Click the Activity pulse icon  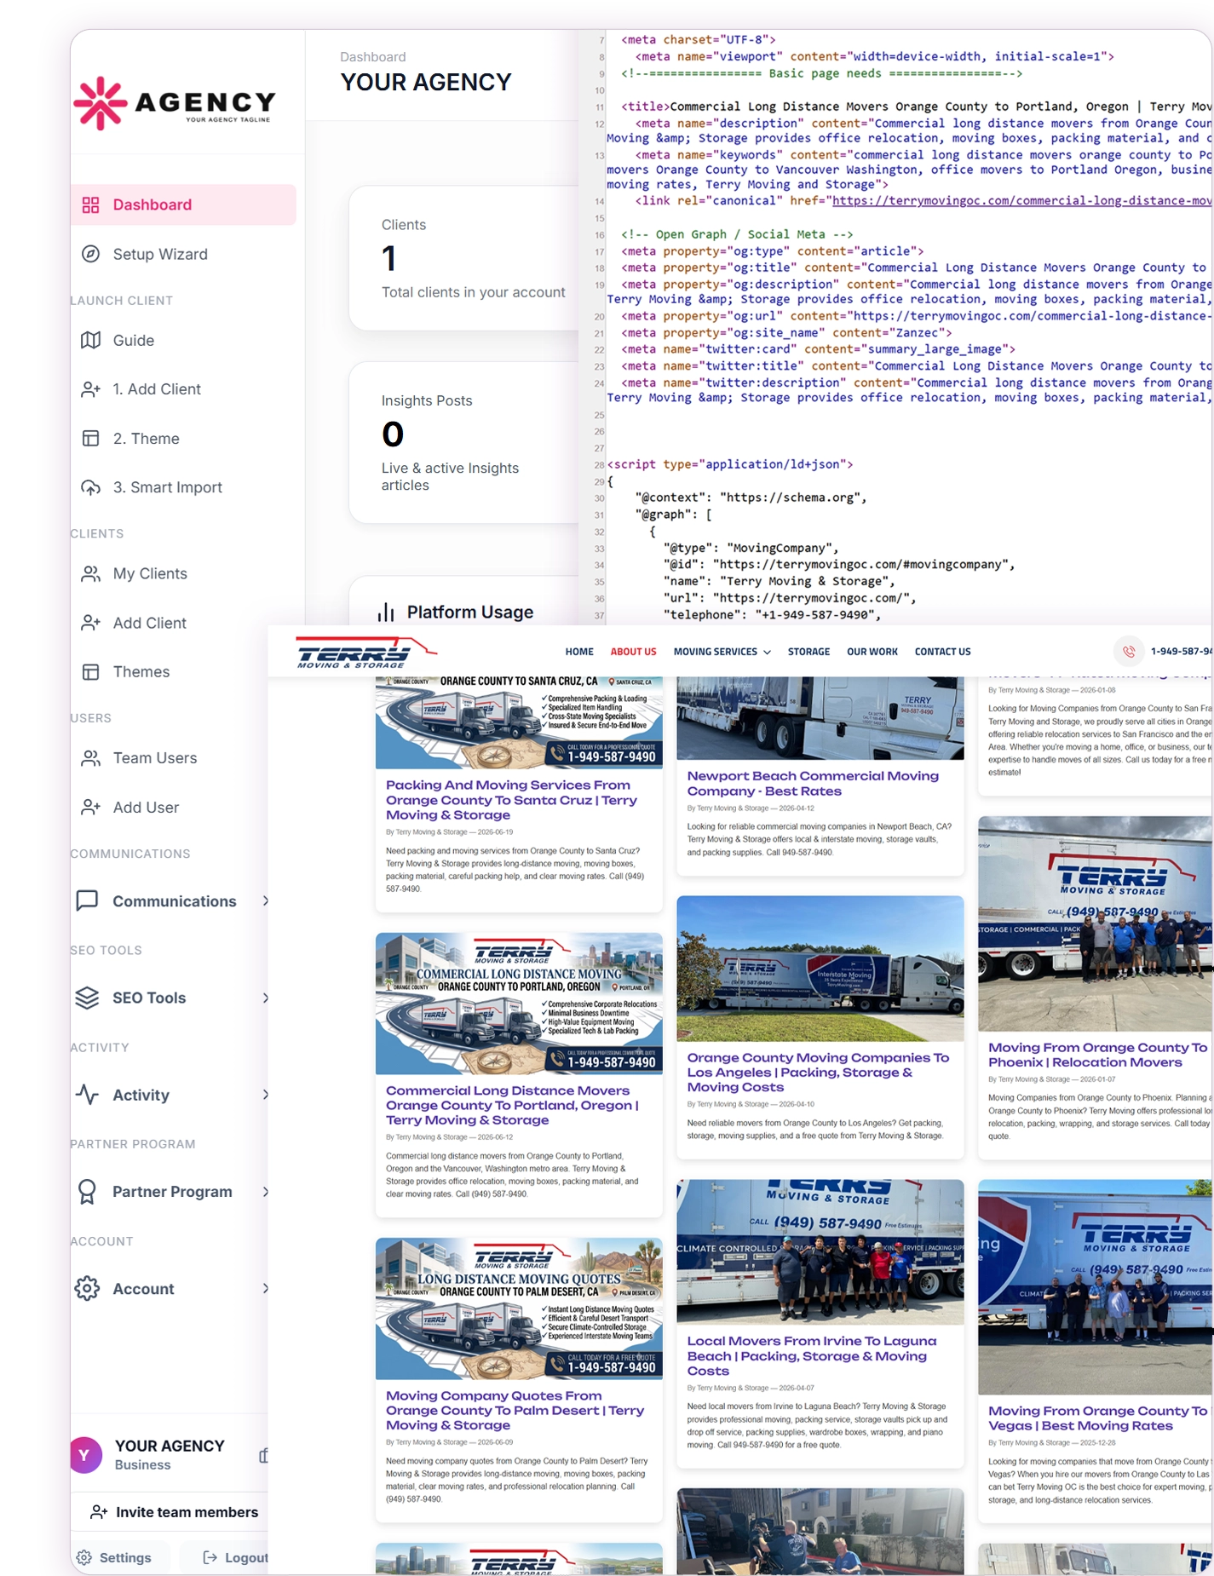(87, 1095)
